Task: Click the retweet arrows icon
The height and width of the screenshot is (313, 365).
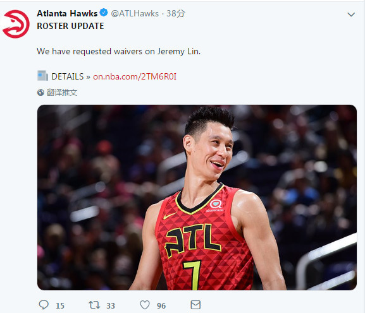Action: 94,305
